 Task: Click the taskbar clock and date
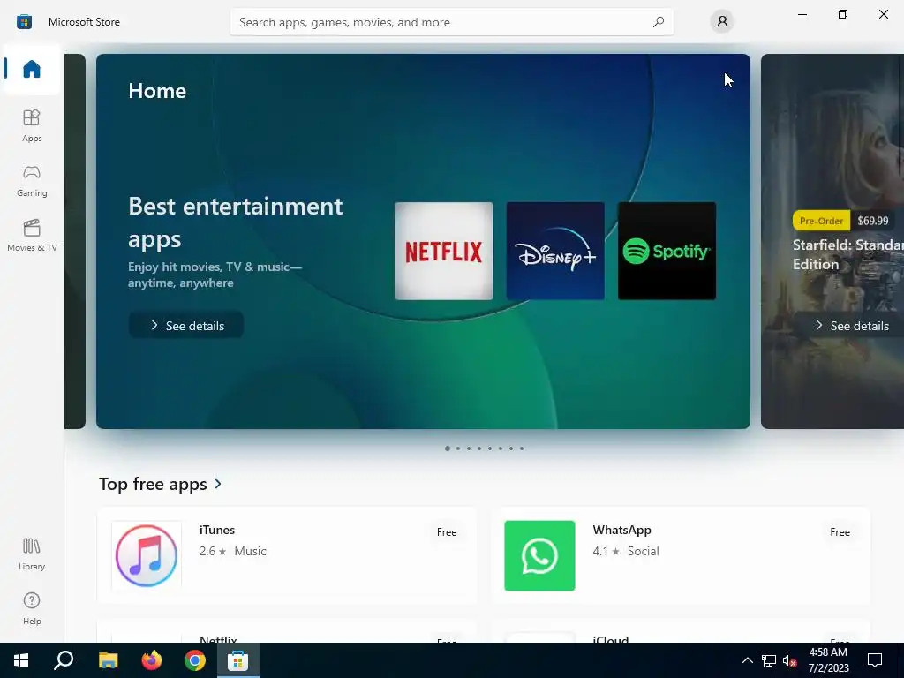coord(828,660)
